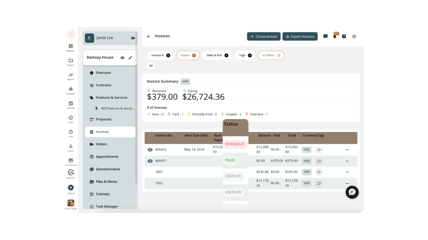Open the chat support bubble icon
This screenshot has height=240, width=428.
(x=352, y=192)
